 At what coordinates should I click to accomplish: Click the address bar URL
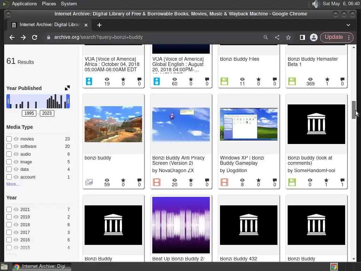click(x=98, y=37)
